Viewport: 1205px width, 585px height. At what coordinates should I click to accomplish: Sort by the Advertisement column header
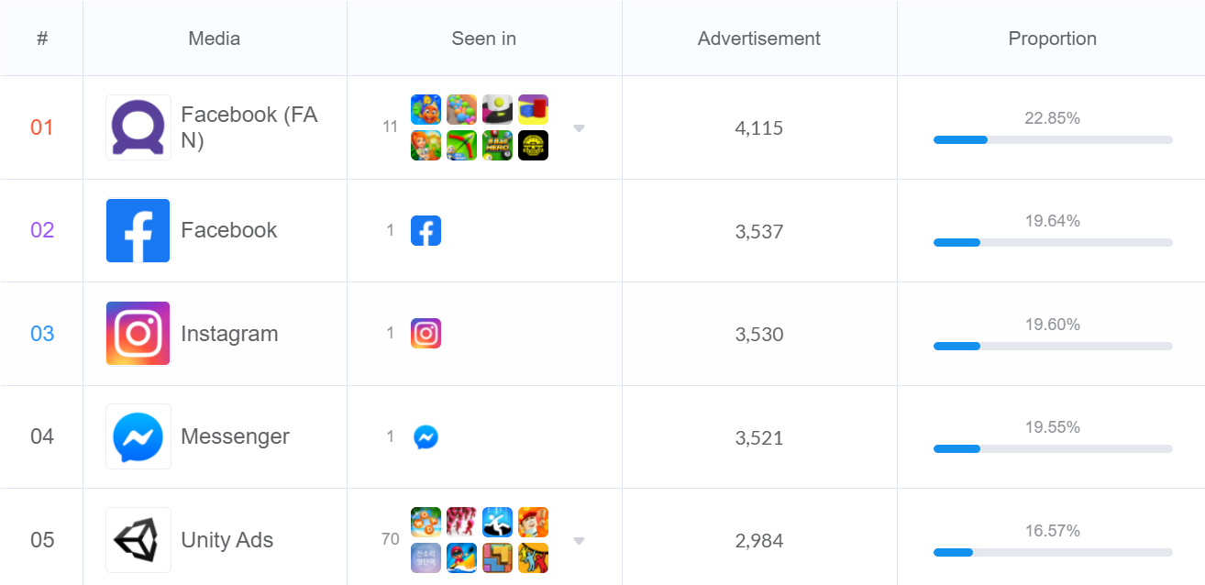click(x=758, y=39)
